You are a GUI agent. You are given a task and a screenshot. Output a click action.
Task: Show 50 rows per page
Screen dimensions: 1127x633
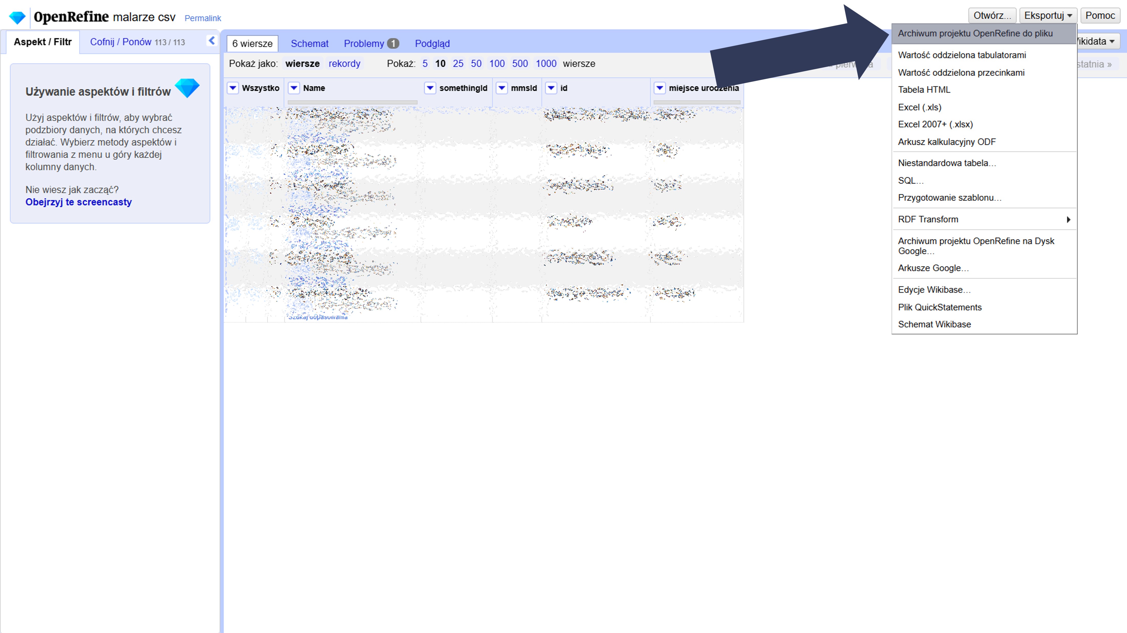(x=476, y=64)
